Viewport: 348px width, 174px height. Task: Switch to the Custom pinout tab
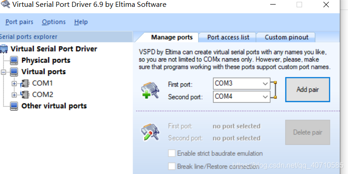tap(287, 37)
